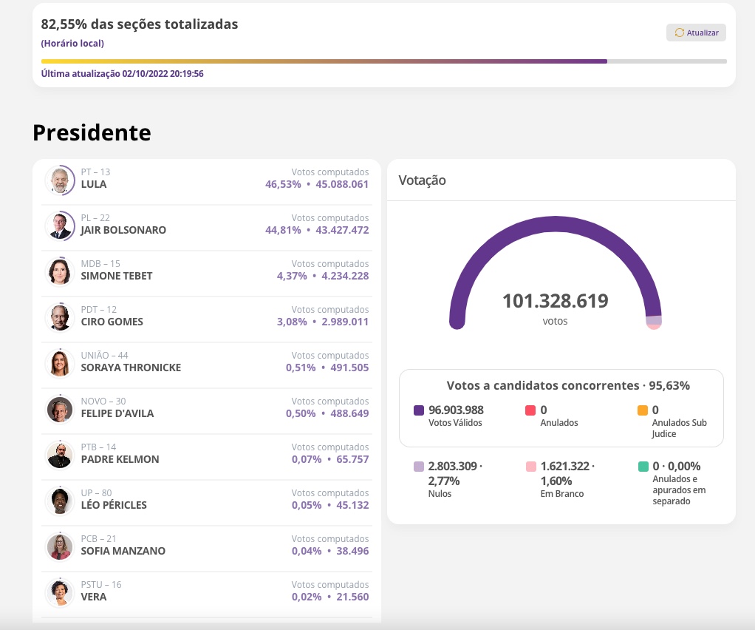Select Padre Kelmon's candidate portrait
The image size is (755, 630).
click(59, 455)
